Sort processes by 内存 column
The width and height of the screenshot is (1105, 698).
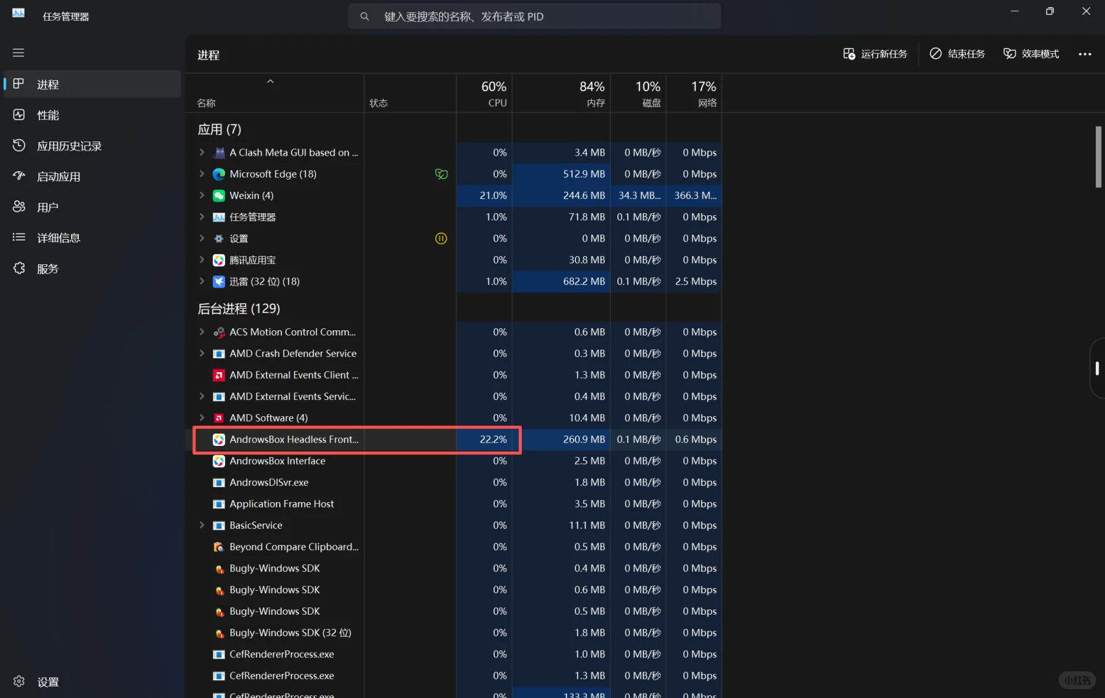(561, 93)
